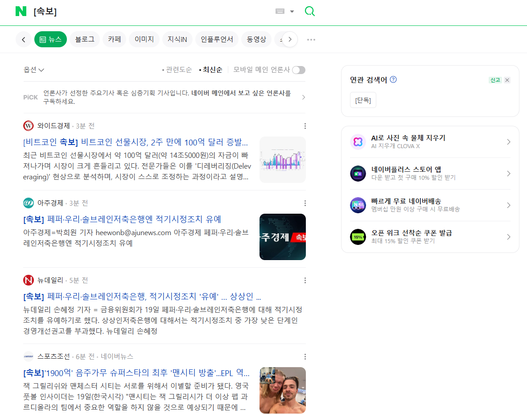This screenshot has height=414, width=527.
Task: Switch to the 인플루언서 tab
Action: coord(217,40)
